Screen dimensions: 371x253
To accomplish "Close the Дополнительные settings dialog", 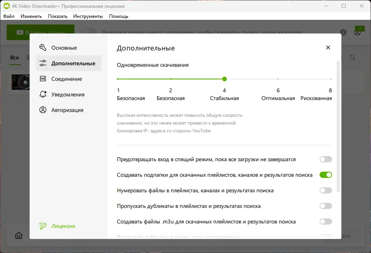I will [x=328, y=47].
